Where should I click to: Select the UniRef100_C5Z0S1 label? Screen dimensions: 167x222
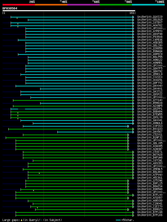click(150, 135)
